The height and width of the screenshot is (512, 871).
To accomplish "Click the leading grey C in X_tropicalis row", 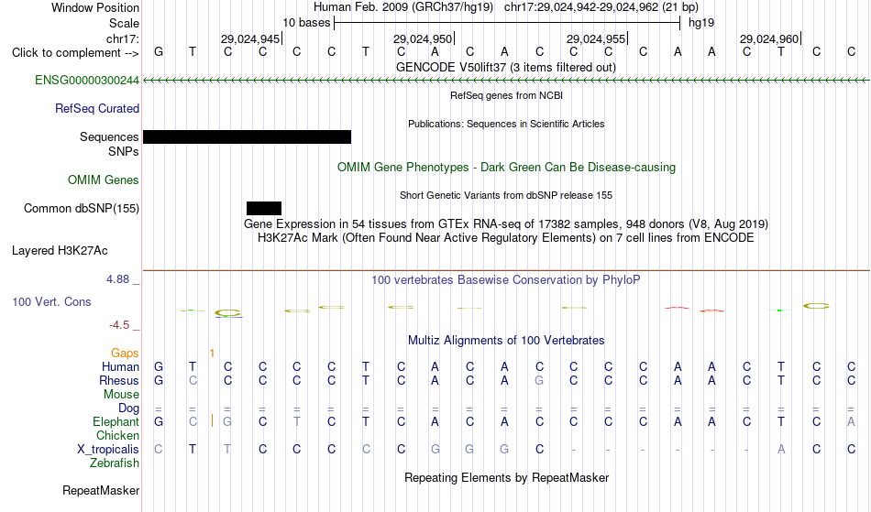I will 159,450.
